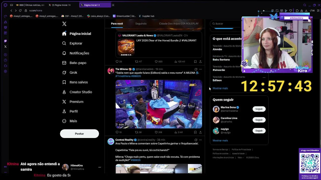Bookmark Tia Milena's post
The image size is (321, 180).
[195, 132]
